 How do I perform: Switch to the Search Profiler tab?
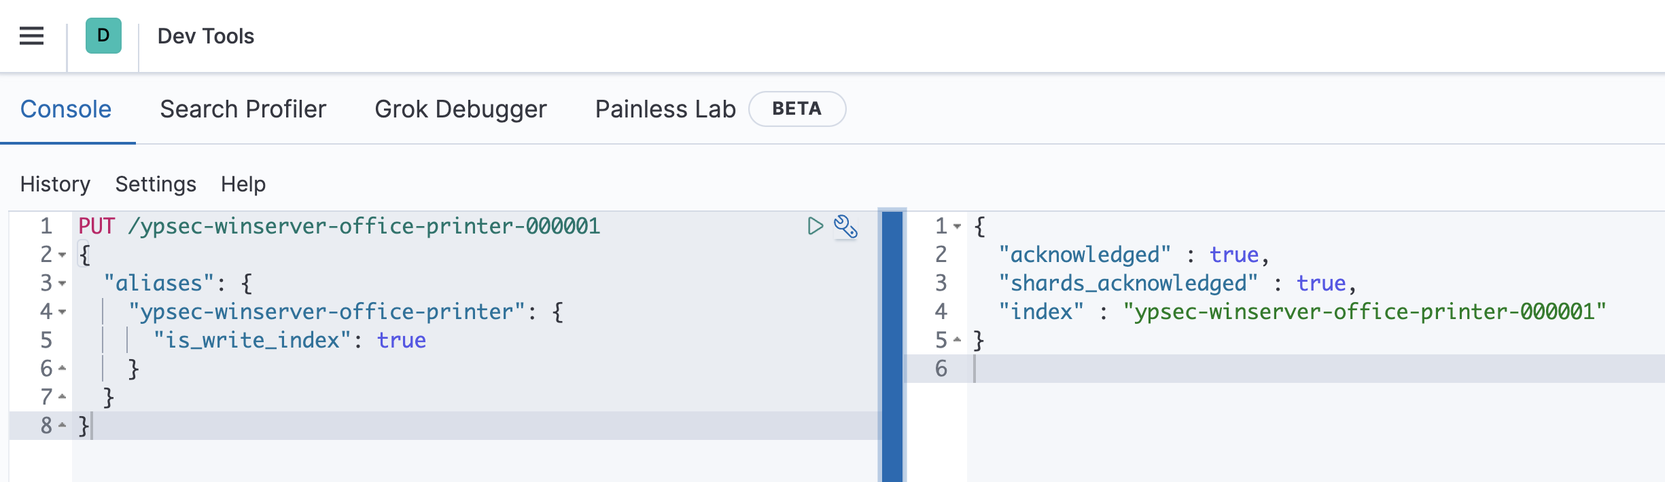pyautogui.click(x=243, y=109)
